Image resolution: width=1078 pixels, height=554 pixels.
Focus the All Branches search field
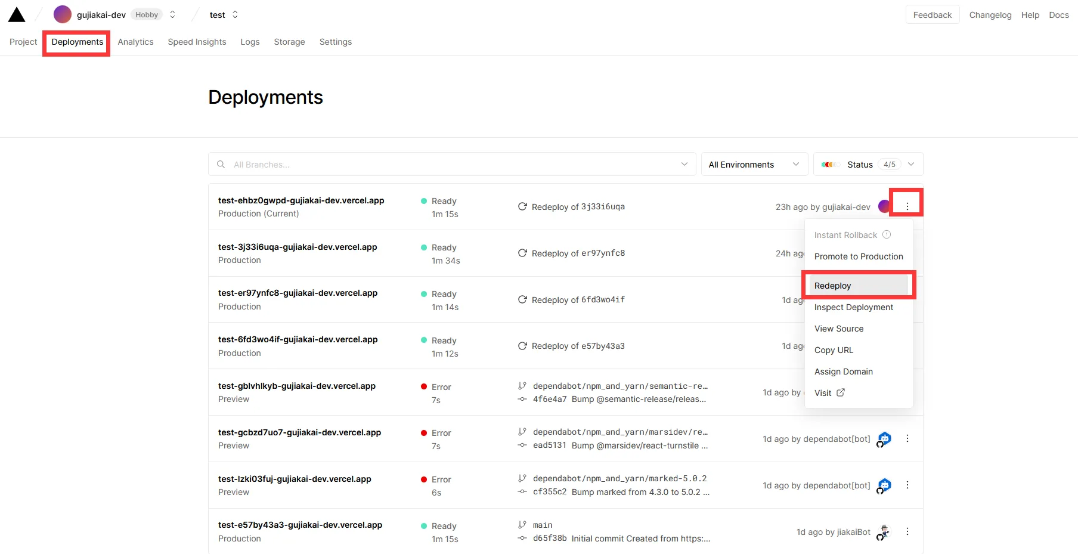pos(452,164)
